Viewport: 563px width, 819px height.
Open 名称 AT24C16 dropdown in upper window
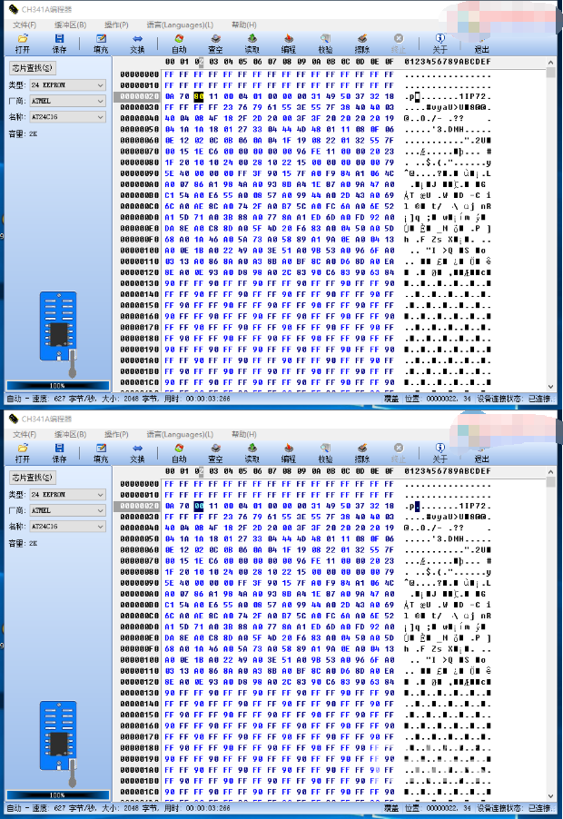(x=67, y=117)
